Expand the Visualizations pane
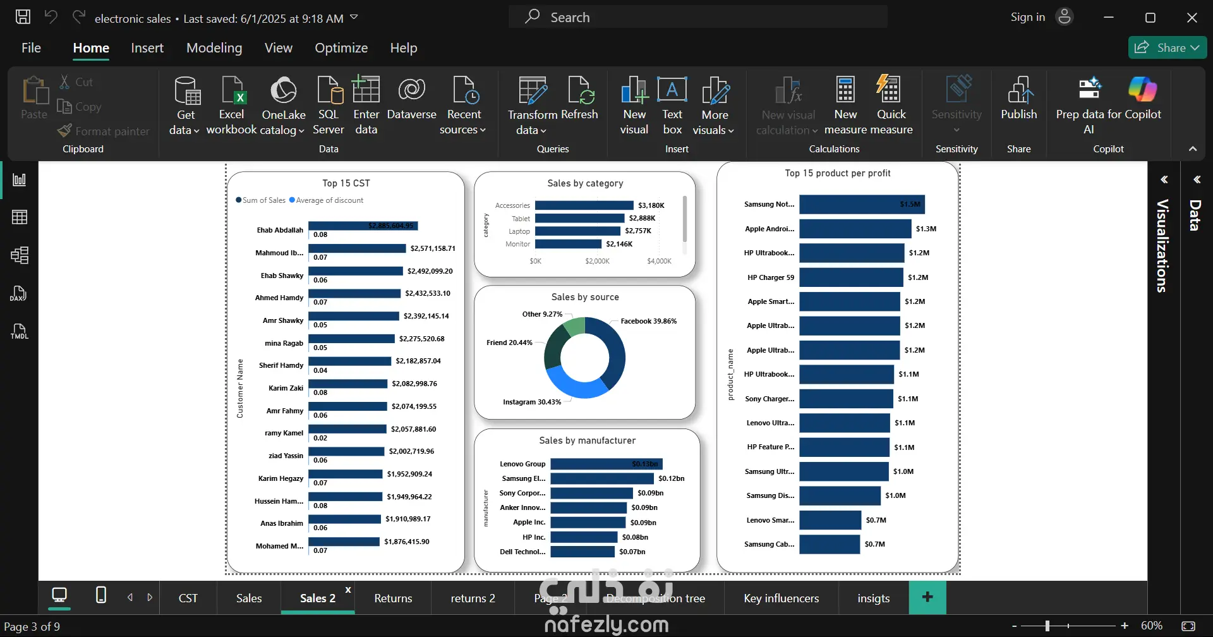The width and height of the screenshot is (1213, 637). (1164, 180)
